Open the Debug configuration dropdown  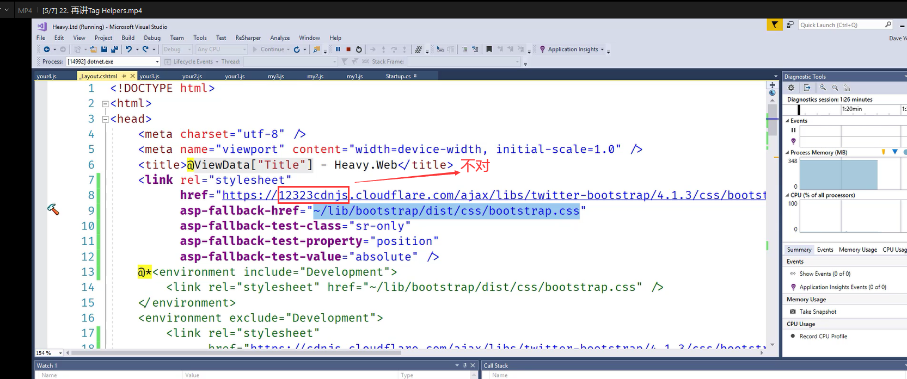click(x=177, y=49)
